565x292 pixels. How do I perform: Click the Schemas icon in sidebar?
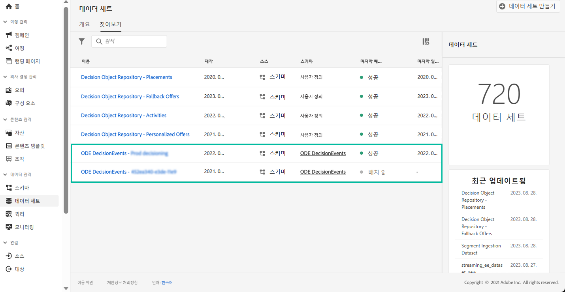(x=9, y=188)
